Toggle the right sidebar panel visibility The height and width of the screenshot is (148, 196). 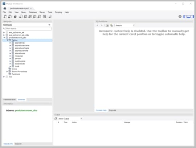[192, 16]
